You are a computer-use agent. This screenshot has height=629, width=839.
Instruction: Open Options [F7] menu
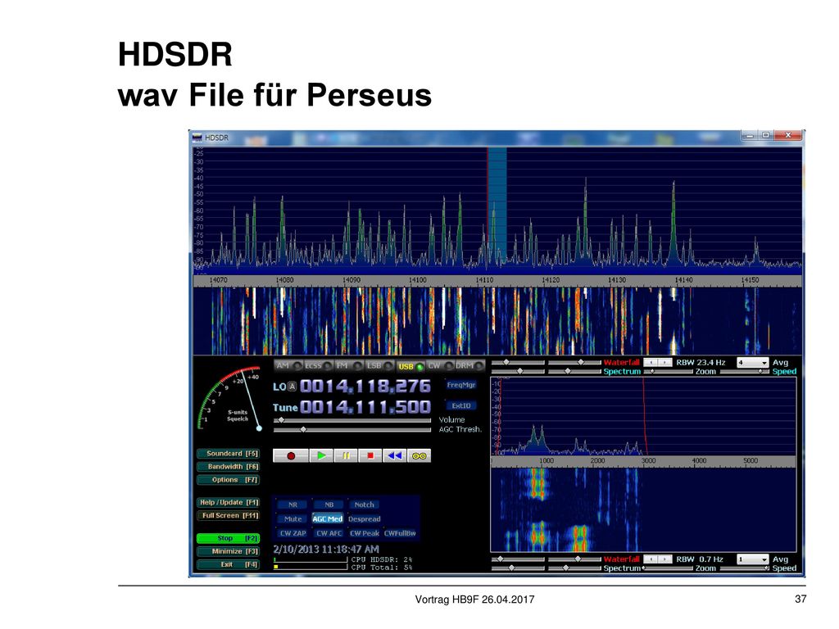tap(229, 480)
